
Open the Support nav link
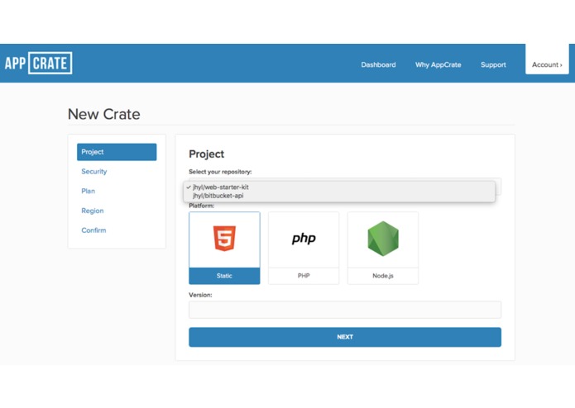click(x=493, y=64)
